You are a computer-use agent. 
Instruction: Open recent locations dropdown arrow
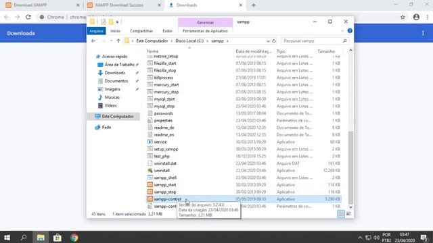tap(111, 41)
